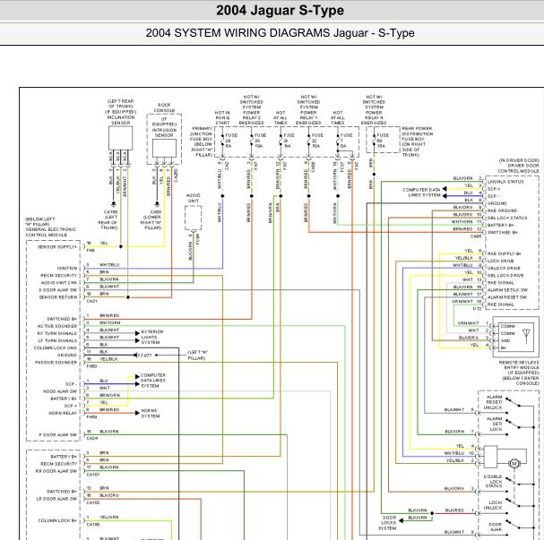Screen dimensions: 544x540
Task: Click the EXTERIOR LIGHTS SYSTEM reference
Action: click(152, 337)
